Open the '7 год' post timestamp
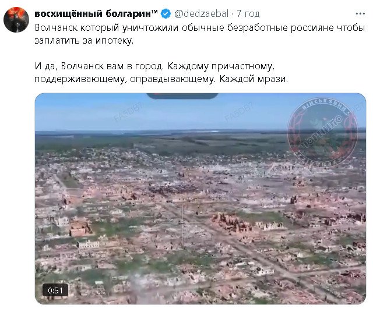Screen dimensions: 373x312 (248, 14)
